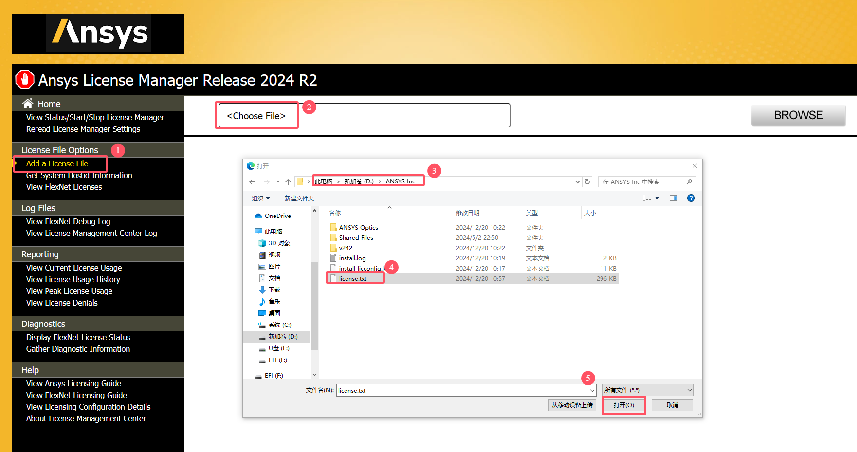Screen dimensions: 857x452
Task: Click the back arrow in the file dialog
Action: 252,181
